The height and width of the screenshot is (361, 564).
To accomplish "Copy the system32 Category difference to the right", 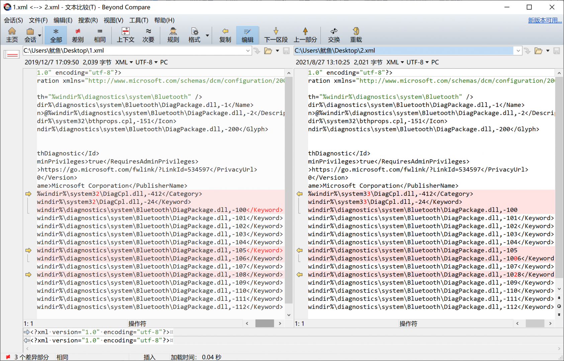I will (x=28, y=194).
